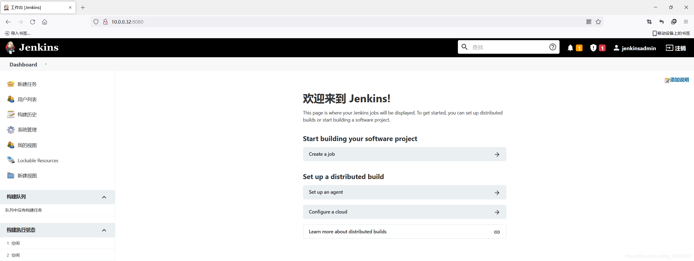Click the add description (添加说明) edit icon
694x261 pixels.
point(667,80)
